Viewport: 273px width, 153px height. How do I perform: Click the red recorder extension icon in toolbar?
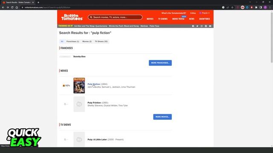point(243,8)
